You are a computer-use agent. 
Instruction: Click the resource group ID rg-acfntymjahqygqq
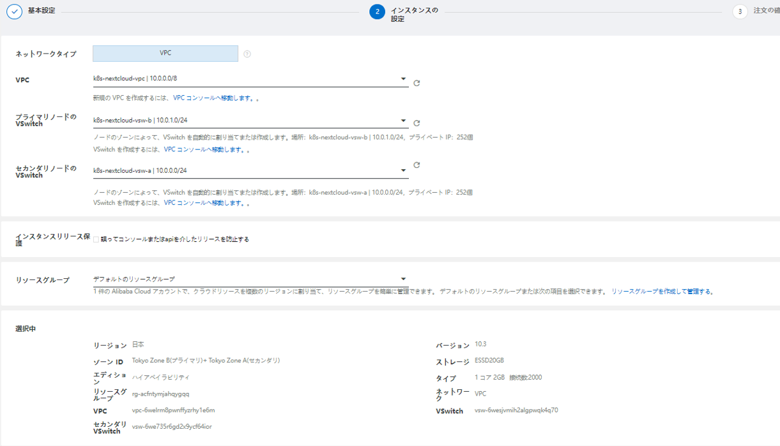tap(160, 394)
